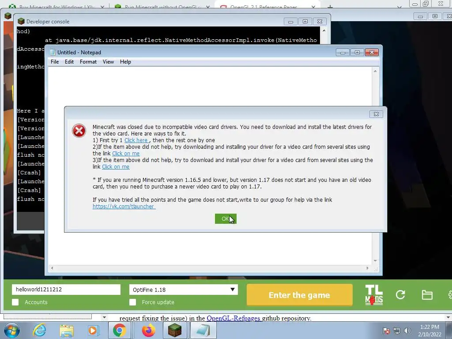The image size is (452, 339).
Task: Toggle the Accounts checkbox
Action: point(15,302)
